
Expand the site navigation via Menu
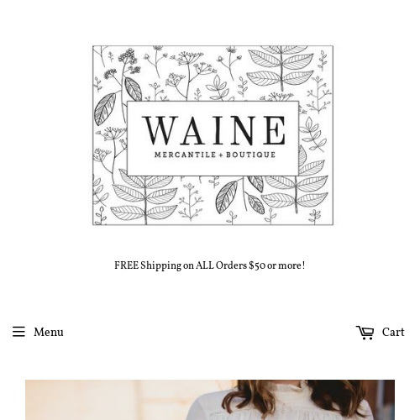[38, 333]
